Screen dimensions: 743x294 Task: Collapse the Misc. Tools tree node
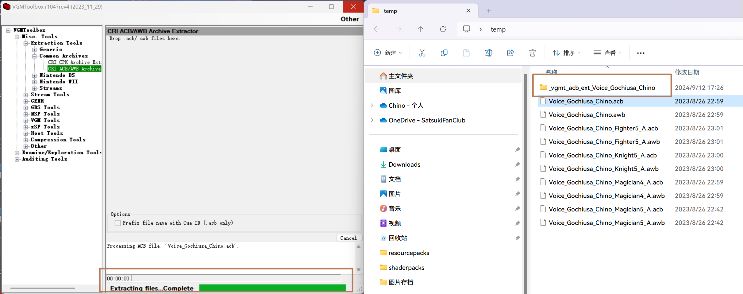coord(17,37)
